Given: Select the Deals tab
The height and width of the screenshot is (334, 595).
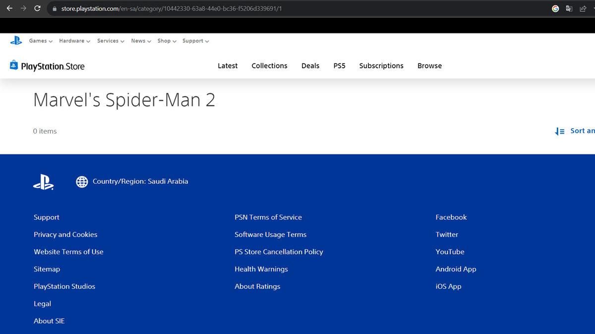Looking at the screenshot, I should click(x=310, y=65).
